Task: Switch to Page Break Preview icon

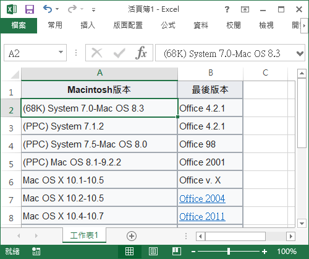Action: tap(177, 252)
